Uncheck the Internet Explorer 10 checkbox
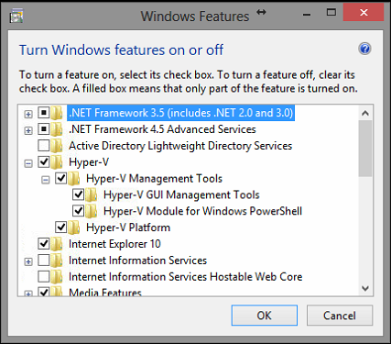The image size is (391, 344). 44,244
